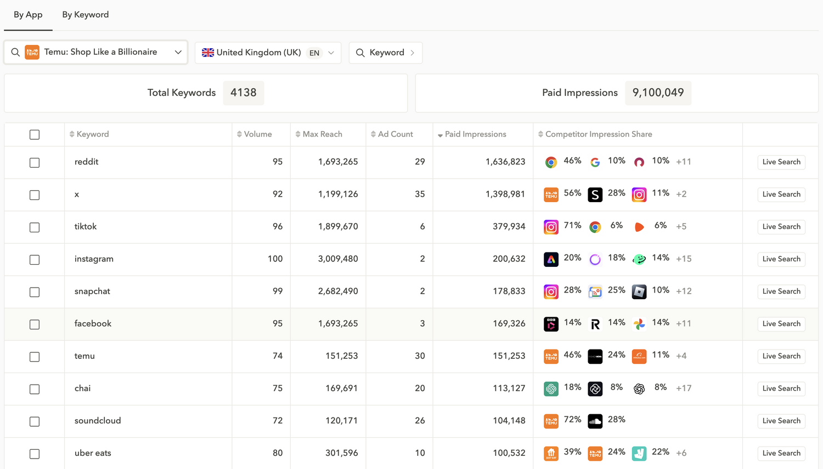
Task: Click the purple ring app icon in instagram row
Action: [595, 259]
